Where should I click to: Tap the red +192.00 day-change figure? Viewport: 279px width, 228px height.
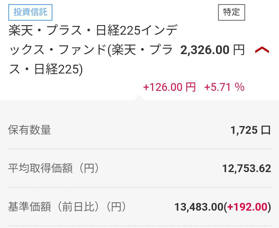[x=248, y=207]
